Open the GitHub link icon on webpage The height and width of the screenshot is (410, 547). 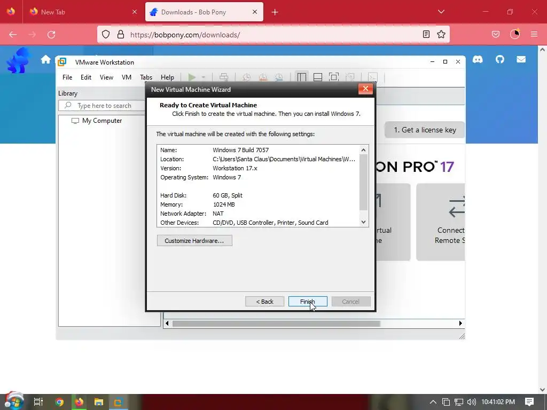[x=500, y=59]
